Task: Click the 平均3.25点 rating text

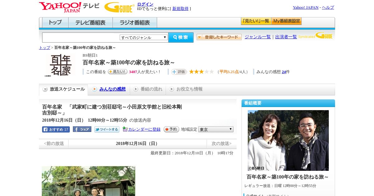Action: pyautogui.click(x=229, y=72)
